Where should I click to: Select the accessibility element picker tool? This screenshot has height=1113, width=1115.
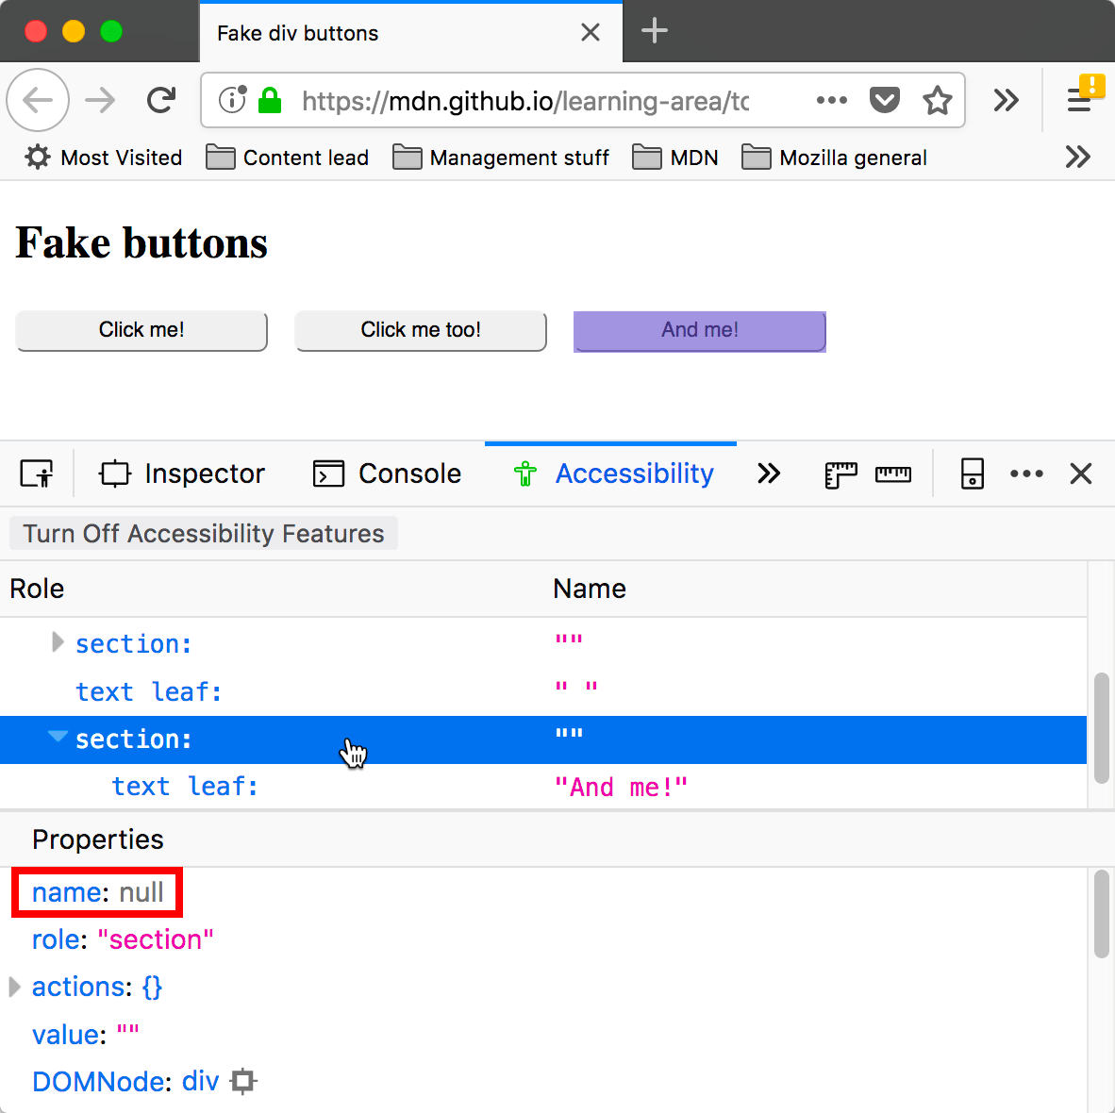click(x=37, y=473)
